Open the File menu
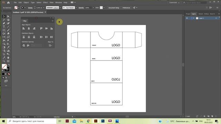Viewport: 221px width, 124px height. coord(15,2)
